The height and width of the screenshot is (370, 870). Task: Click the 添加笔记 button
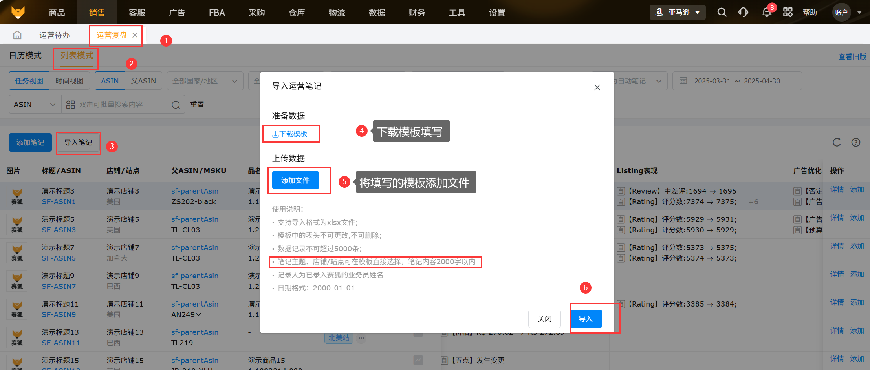pos(30,142)
